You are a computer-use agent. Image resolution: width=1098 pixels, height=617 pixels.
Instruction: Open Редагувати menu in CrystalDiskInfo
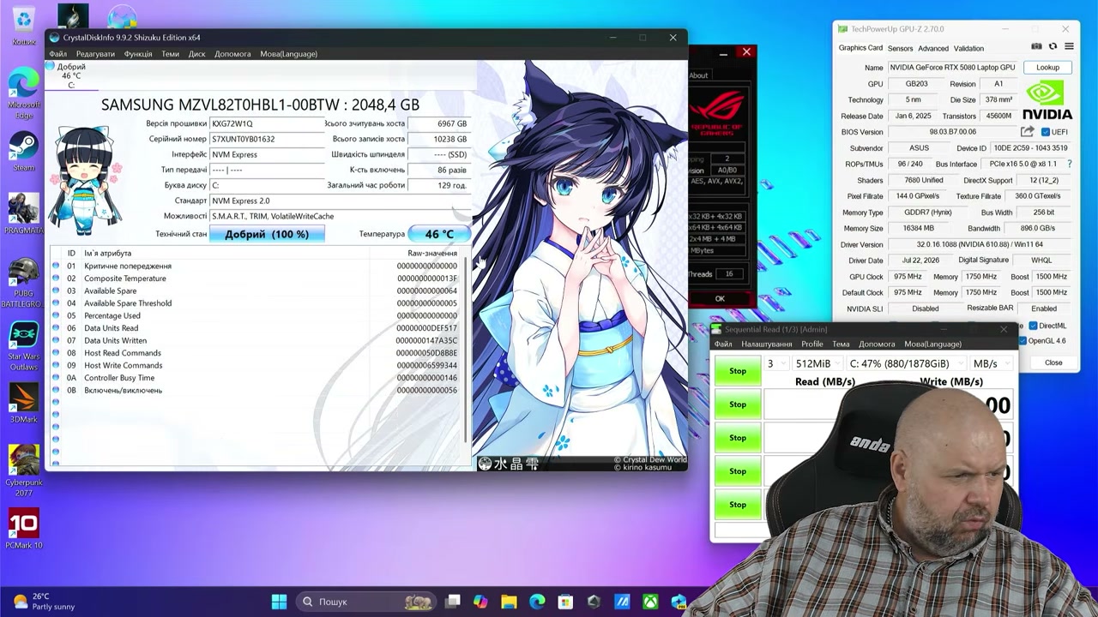pos(95,54)
